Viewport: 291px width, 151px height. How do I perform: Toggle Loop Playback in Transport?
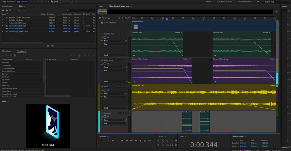[x=145, y=141]
